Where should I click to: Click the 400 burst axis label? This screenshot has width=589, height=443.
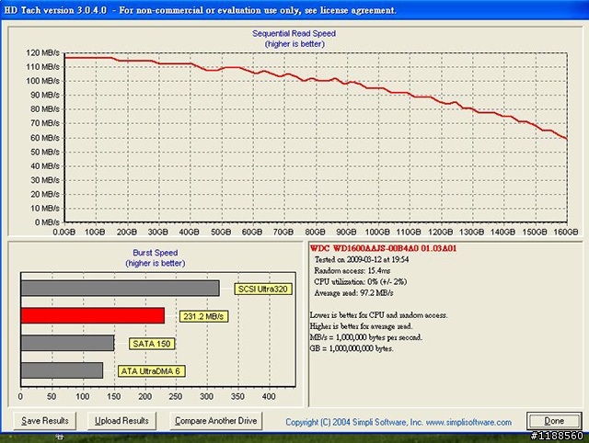click(269, 396)
